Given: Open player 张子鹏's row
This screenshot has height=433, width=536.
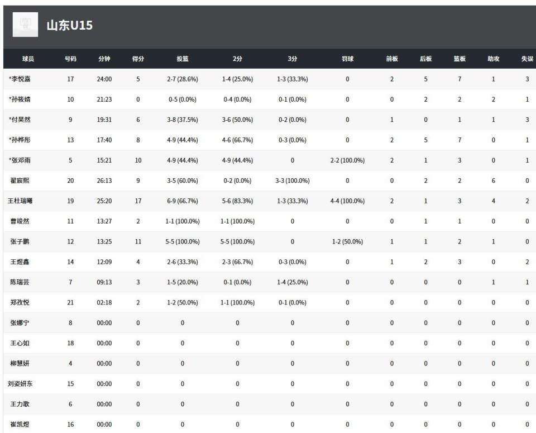Looking at the screenshot, I should tap(19, 241).
